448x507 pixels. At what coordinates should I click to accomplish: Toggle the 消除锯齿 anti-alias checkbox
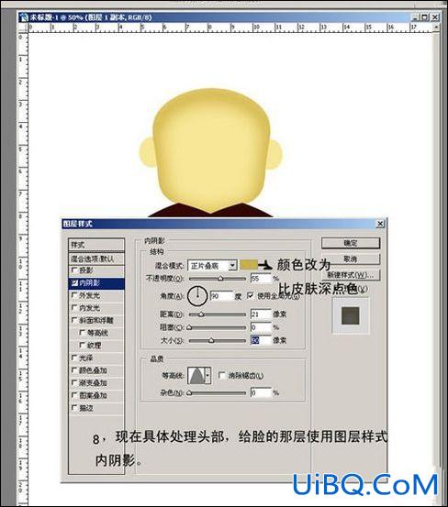pos(222,375)
